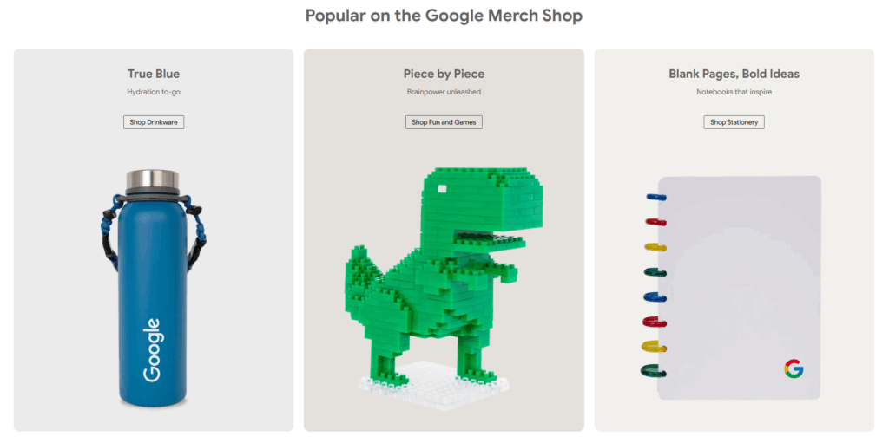889x443 pixels.
Task: Open the Shop Fun and Games button
Action: click(444, 121)
